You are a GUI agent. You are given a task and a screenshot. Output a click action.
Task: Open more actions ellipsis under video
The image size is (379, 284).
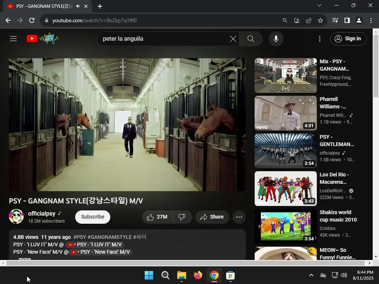[x=239, y=217]
